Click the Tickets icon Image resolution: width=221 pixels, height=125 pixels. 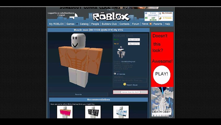coord(160,18)
